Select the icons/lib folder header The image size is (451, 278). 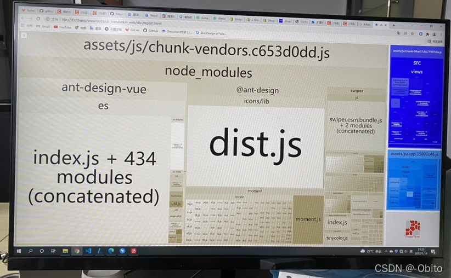point(256,101)
